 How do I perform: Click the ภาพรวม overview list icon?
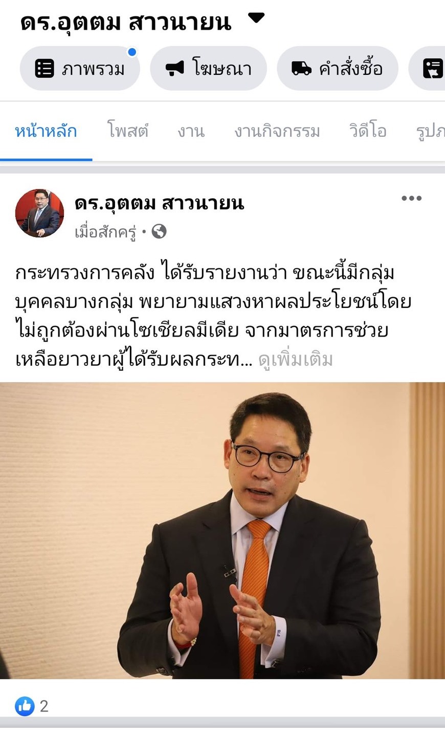tap(44, 68)
